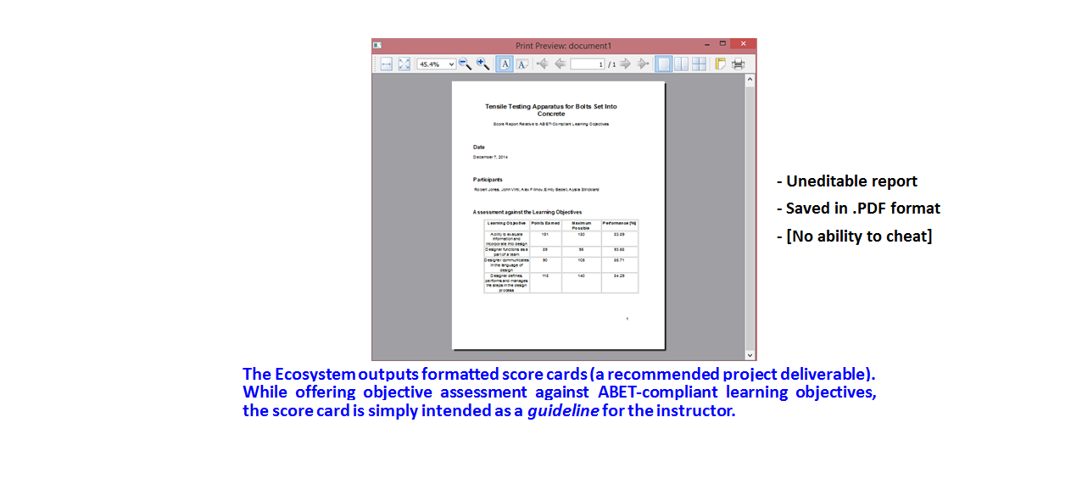Click the Zoom In magnifier icon

(x=482, y=64)
